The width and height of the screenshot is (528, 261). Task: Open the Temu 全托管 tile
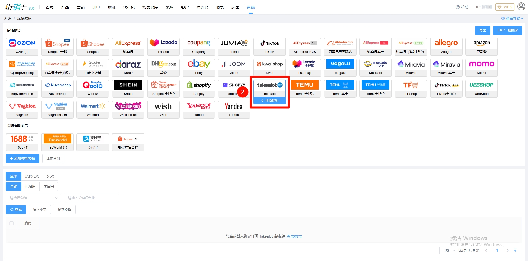(305, 89)
